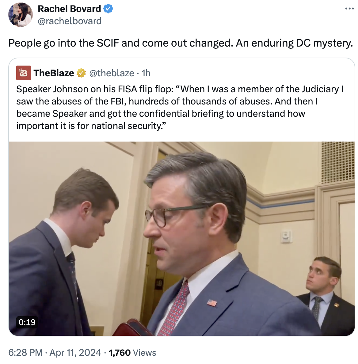This screenshot has height=364, width=358.
Task: Open the quoted tweet's 1h timestamp
Action: pos(146,73)
